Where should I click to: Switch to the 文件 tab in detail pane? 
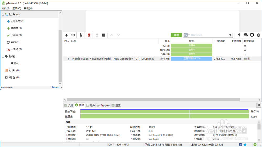pos(69,105)
